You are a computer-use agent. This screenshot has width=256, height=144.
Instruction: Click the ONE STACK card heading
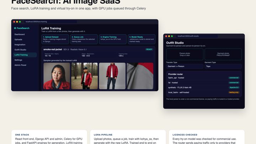coord(22,135)
